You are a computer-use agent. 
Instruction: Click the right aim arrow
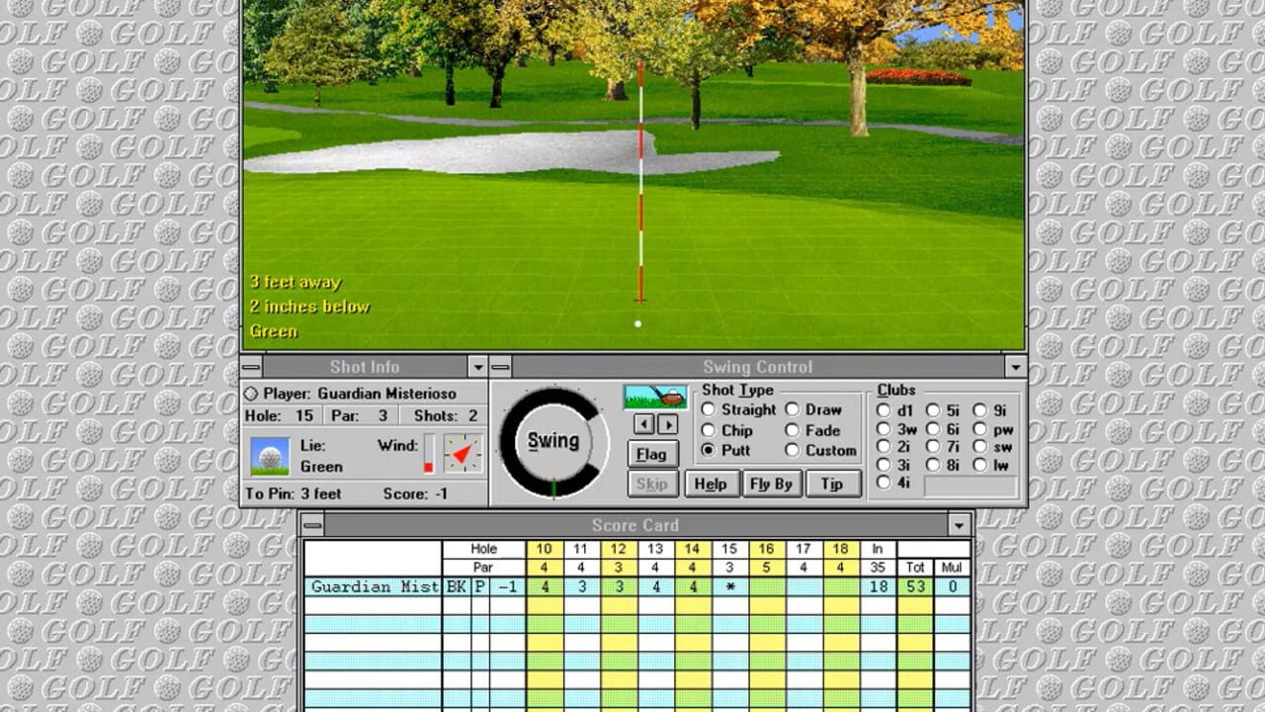click(668, 424)
